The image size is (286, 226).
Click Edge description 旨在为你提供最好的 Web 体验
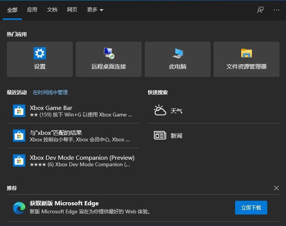(x=90, y=211)
